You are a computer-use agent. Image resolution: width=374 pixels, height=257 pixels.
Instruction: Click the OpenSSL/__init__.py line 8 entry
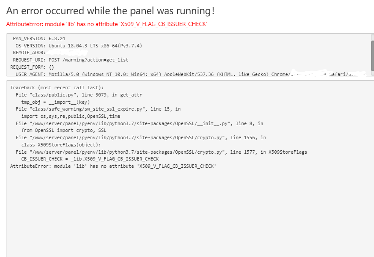[139, 123]
